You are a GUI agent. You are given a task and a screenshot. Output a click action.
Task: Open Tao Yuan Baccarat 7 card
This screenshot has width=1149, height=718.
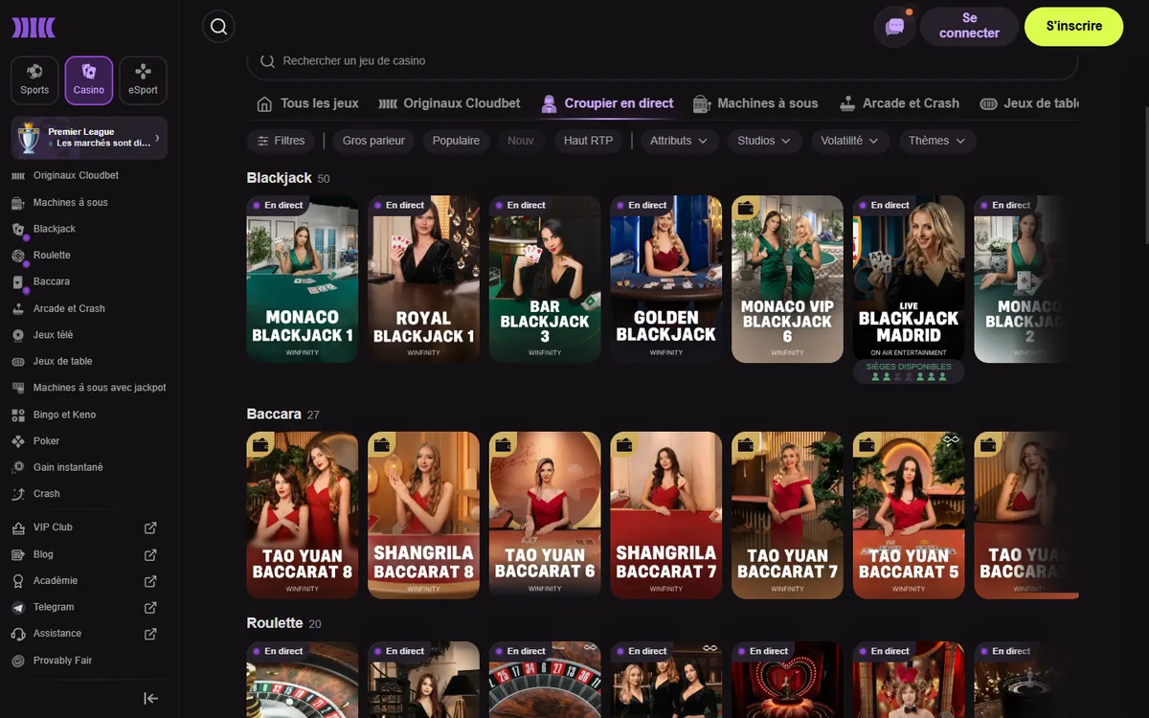click(787, 515)
